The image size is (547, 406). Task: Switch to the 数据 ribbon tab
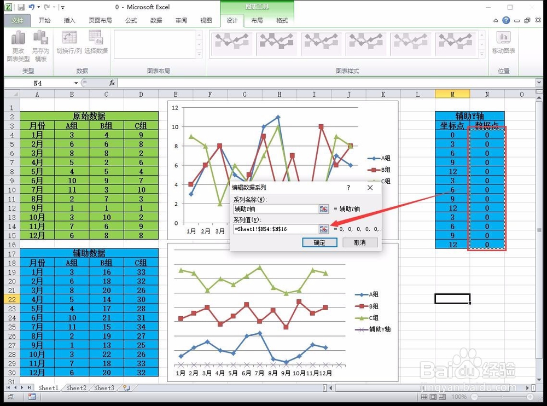point(156,21)
